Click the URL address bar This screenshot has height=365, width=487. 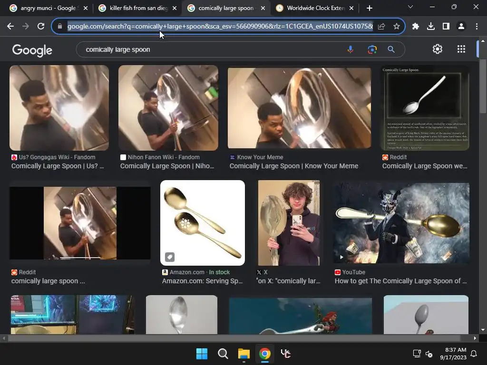tap(220, 27)
